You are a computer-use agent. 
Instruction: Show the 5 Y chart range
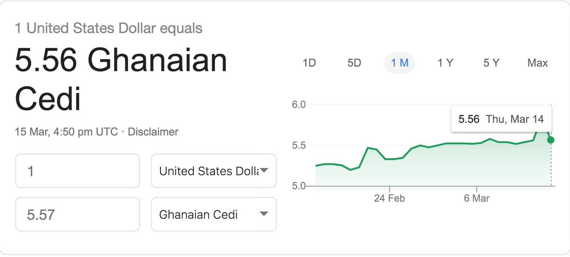point(491,63)
